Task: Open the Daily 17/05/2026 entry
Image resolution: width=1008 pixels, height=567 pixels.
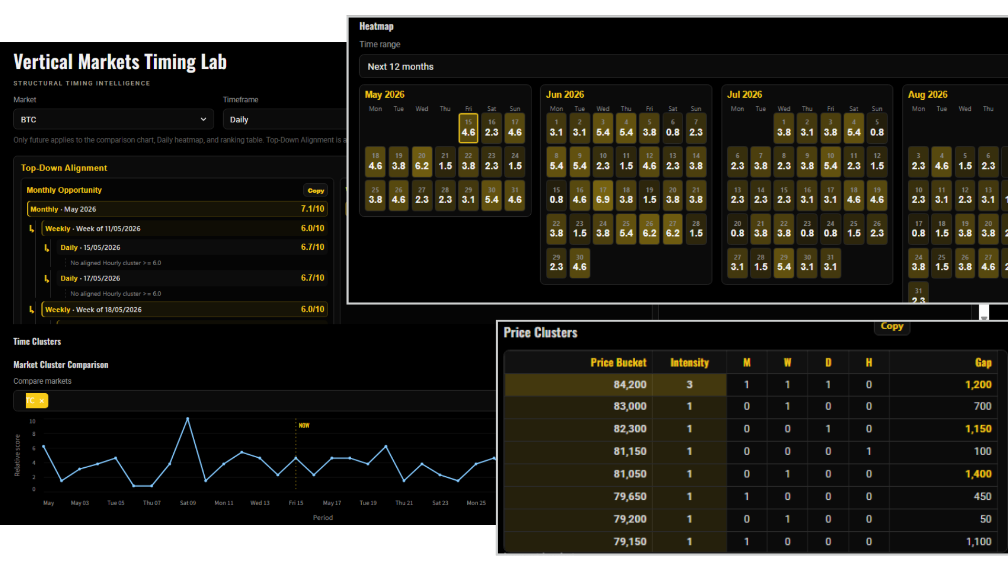Action: point(192,278)
